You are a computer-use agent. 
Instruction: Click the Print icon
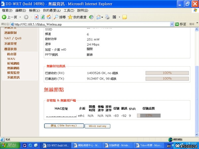107,17
